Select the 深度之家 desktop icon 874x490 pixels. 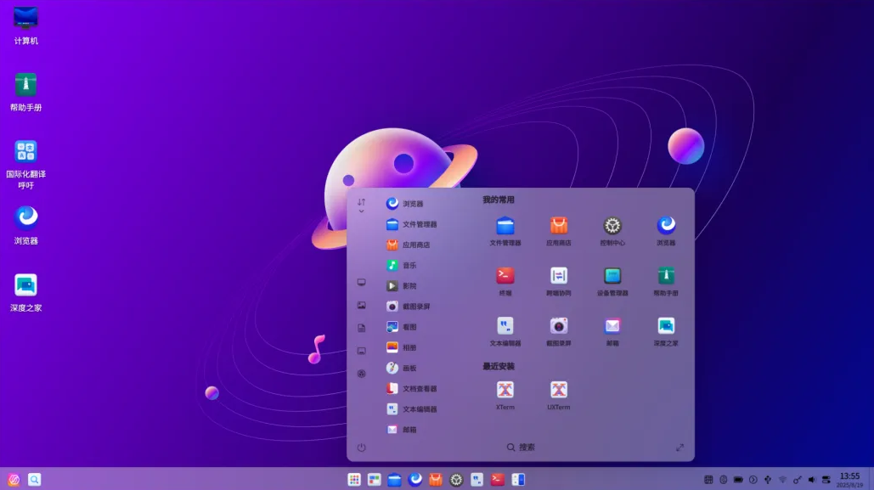coord(25,292)
